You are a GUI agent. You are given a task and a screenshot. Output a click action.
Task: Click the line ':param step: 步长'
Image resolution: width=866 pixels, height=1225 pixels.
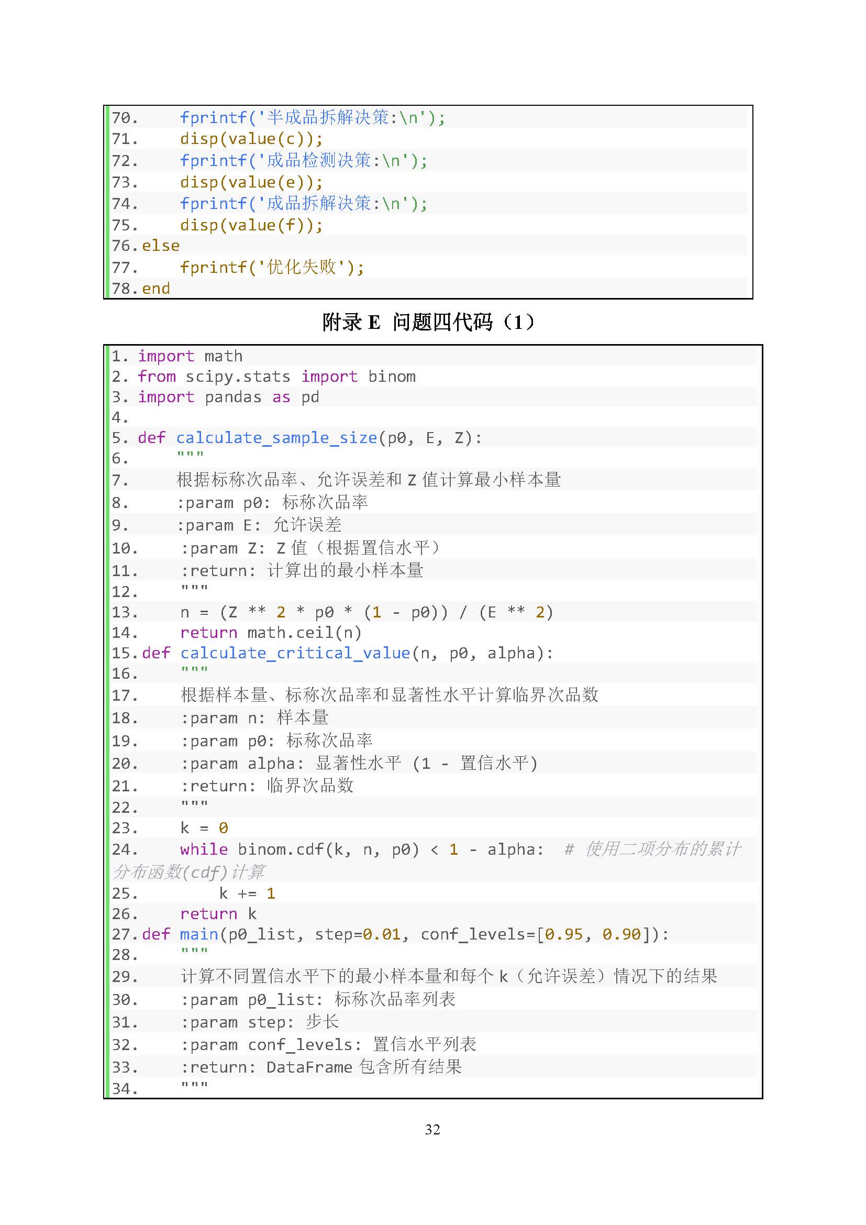coord(259,1022)
